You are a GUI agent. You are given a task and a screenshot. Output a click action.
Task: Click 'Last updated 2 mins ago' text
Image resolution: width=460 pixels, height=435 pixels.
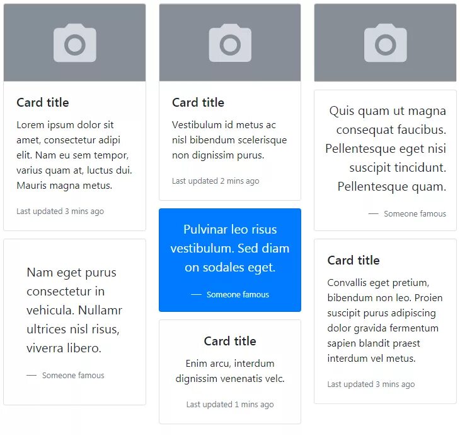pyautogui.click(x=216, y=181)
